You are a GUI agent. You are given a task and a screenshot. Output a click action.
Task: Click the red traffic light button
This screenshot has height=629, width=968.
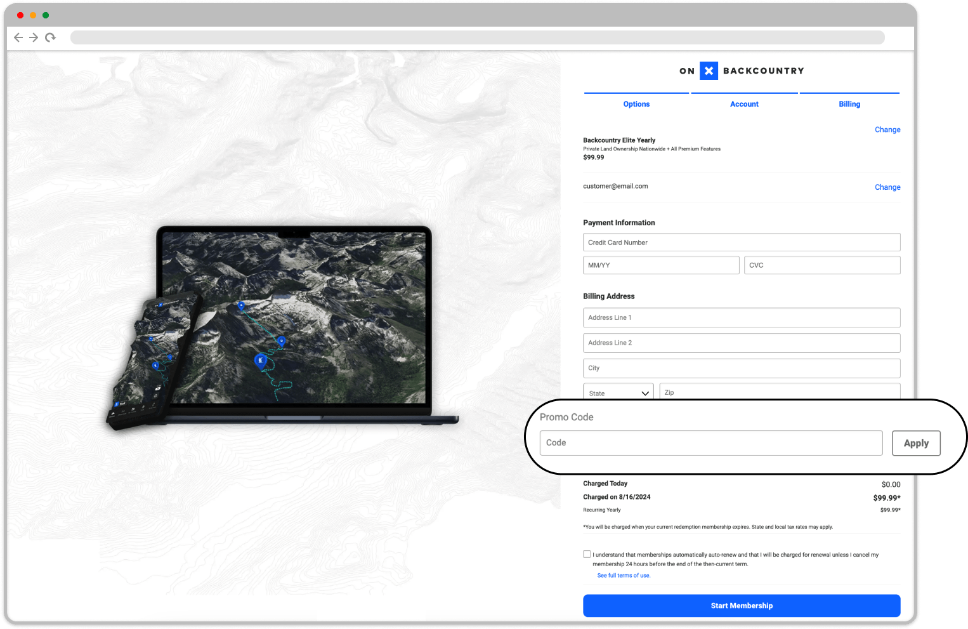tap(21, 15)
